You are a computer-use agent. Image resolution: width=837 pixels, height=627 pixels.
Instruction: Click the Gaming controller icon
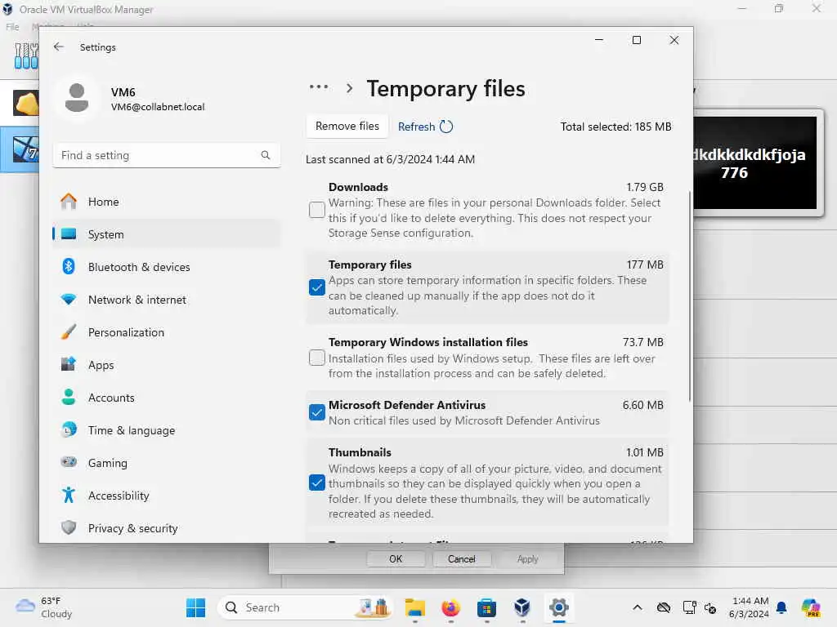69,462
